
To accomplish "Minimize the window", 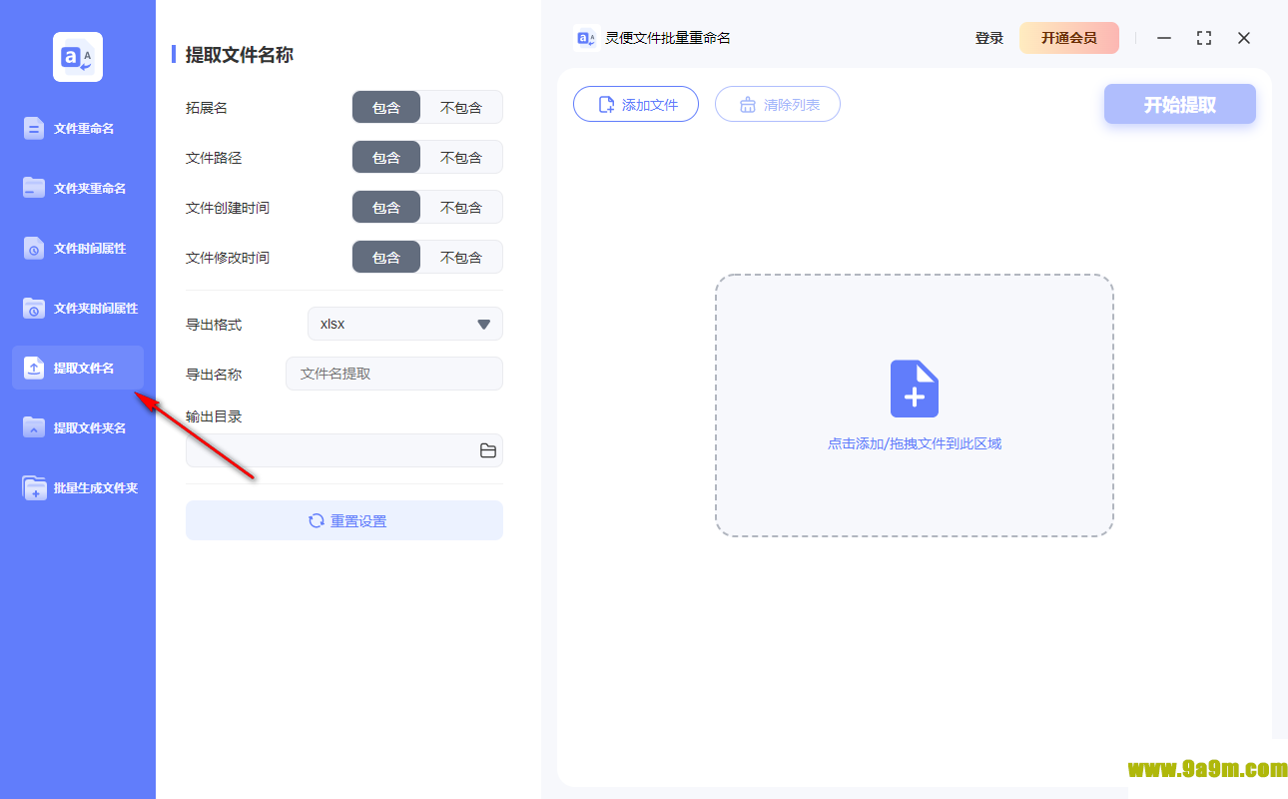I will point(1164,38).
